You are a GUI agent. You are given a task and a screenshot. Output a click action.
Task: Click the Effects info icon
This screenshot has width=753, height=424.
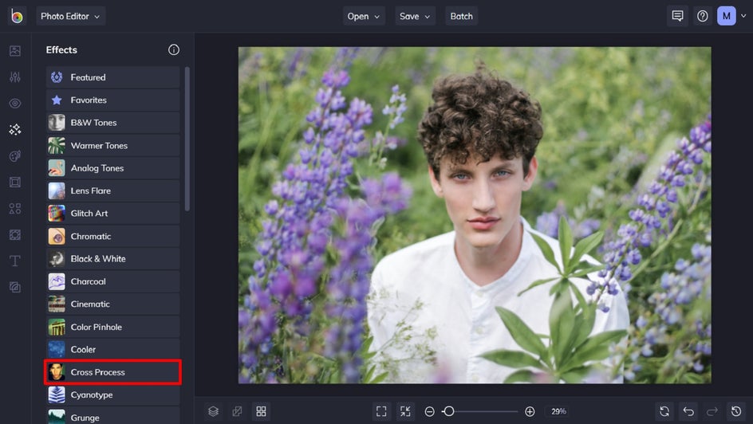tap(173, 50)
